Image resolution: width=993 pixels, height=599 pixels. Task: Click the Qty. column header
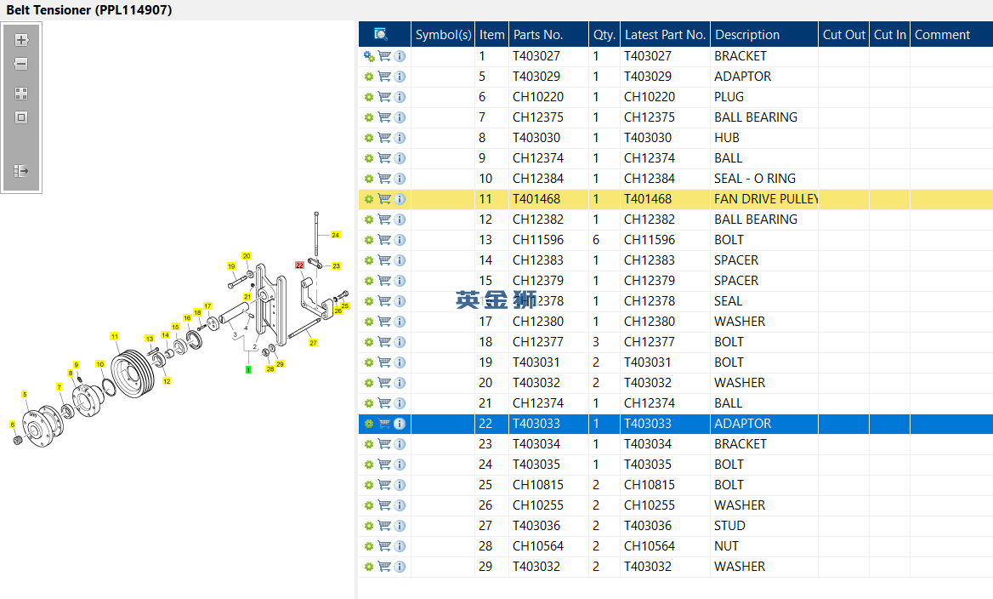604,34
